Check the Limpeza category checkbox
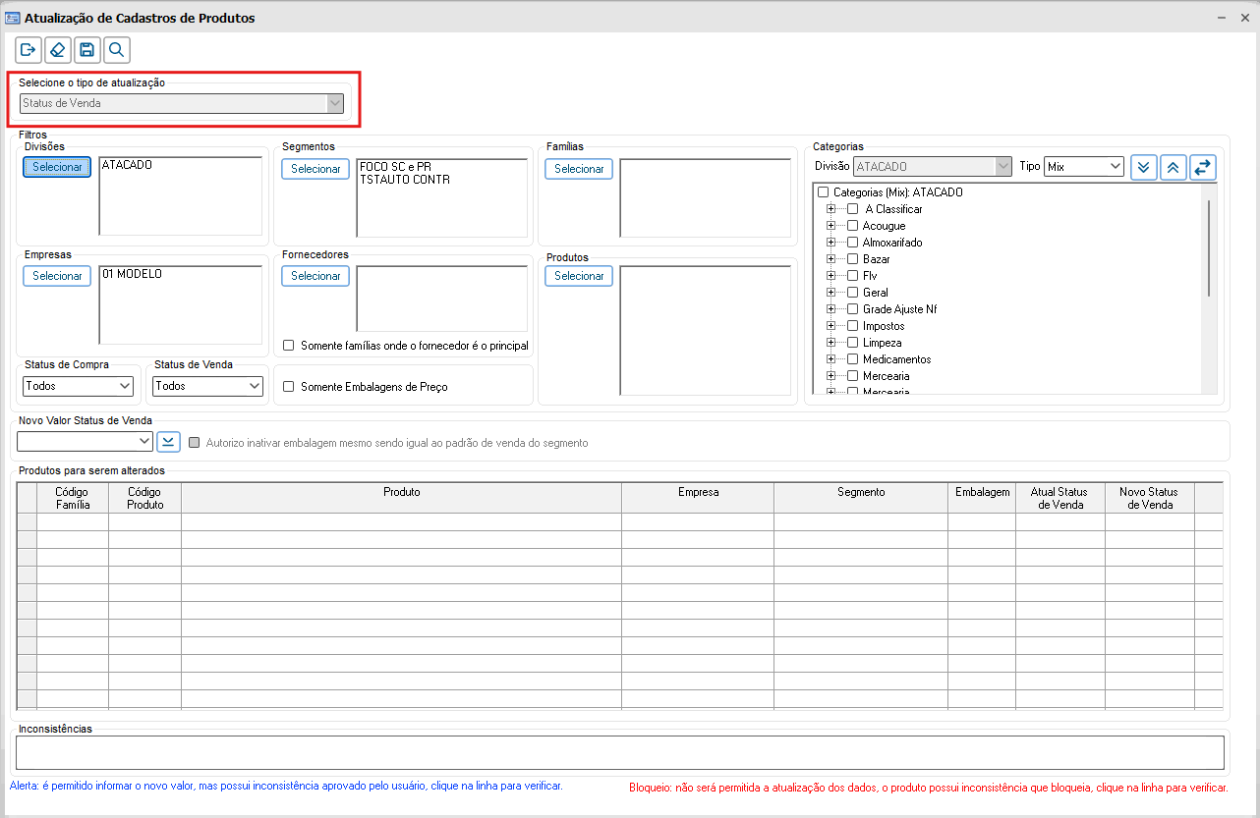The image size is (1260, 818). coord(853,343)
